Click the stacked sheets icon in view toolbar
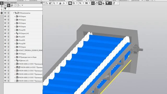The image size is (167, 94). 97,3
